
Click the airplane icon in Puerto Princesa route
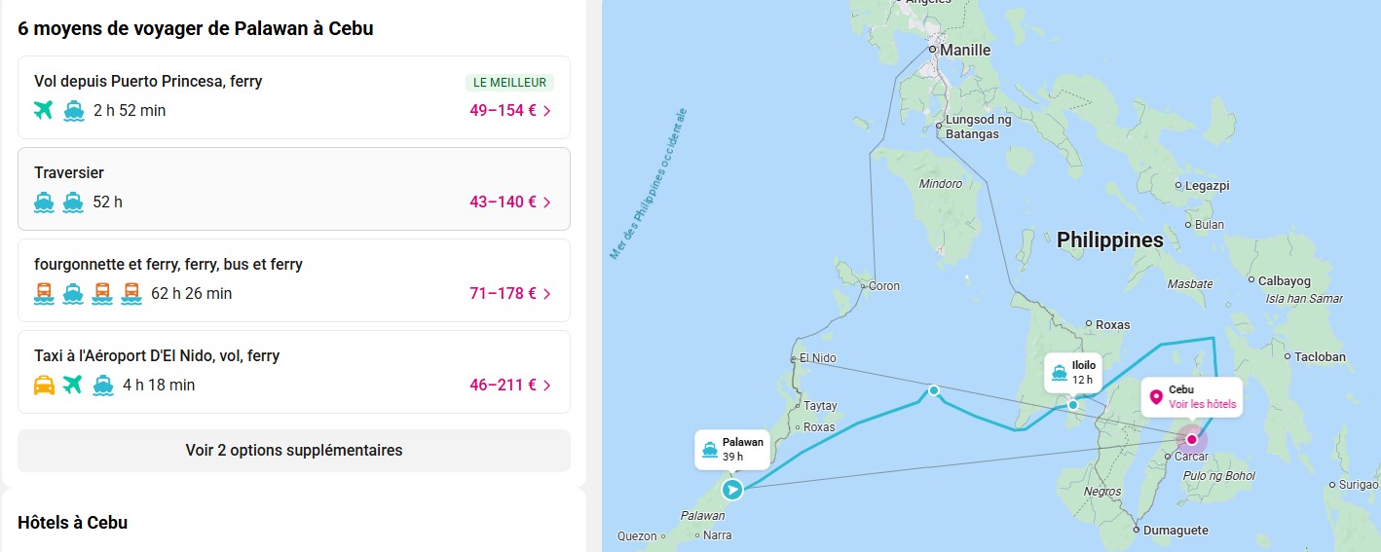point(44,111)
